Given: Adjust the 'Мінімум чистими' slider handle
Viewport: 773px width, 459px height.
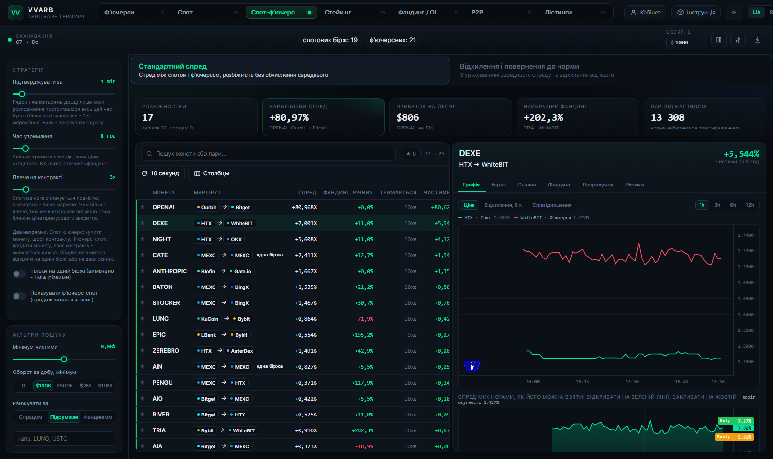Looking at the screenshot, I should (64, 359).
